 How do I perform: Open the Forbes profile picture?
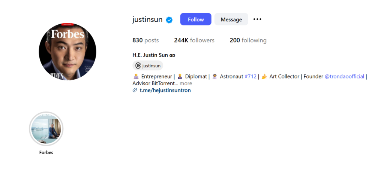pos(67,52)
